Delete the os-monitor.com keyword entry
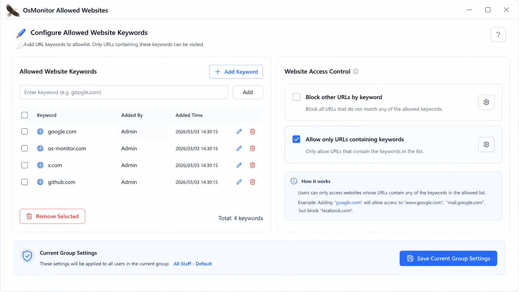This screenshot has width=519, height=292. click(x=252, y=148)
